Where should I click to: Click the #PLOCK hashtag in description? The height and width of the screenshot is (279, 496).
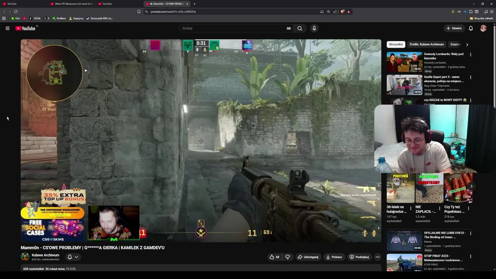tap(71, 269)
